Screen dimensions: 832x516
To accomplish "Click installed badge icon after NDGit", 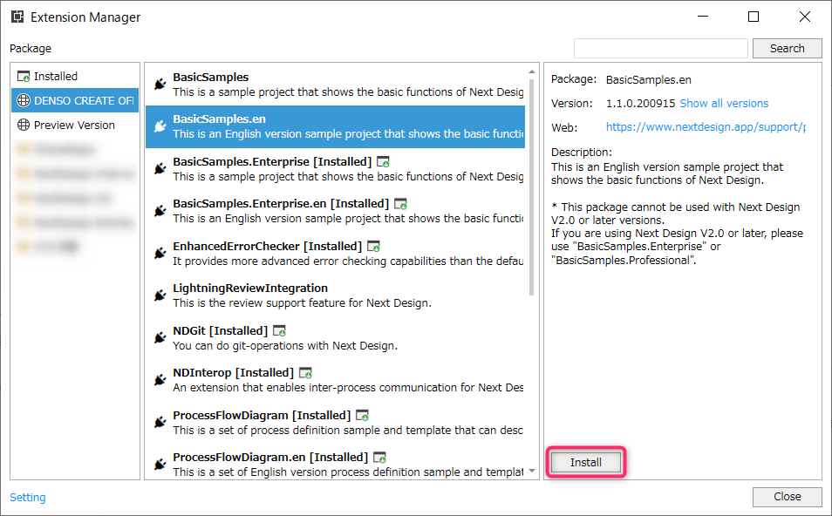I will 279,331.
